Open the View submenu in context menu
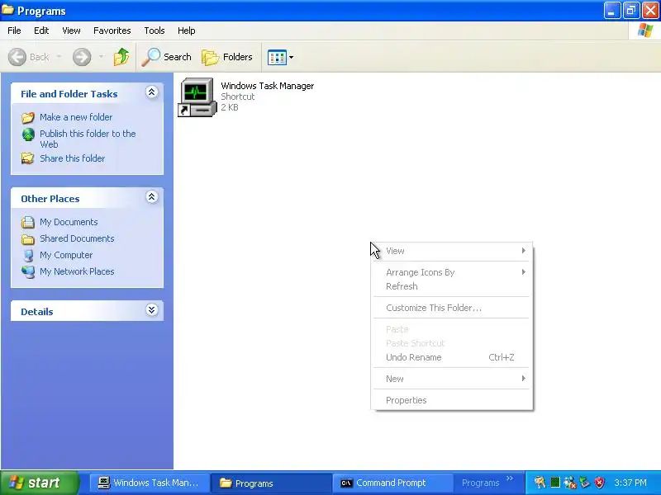 click(451, 251)
